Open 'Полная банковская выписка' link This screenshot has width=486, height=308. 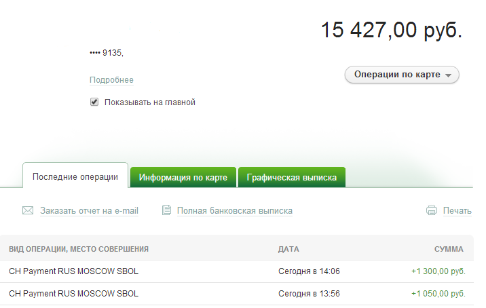point(235,211)
